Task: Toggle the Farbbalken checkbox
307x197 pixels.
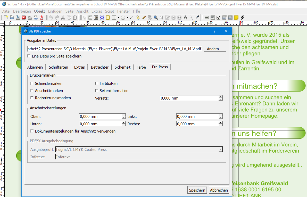Action: (97, 84)
